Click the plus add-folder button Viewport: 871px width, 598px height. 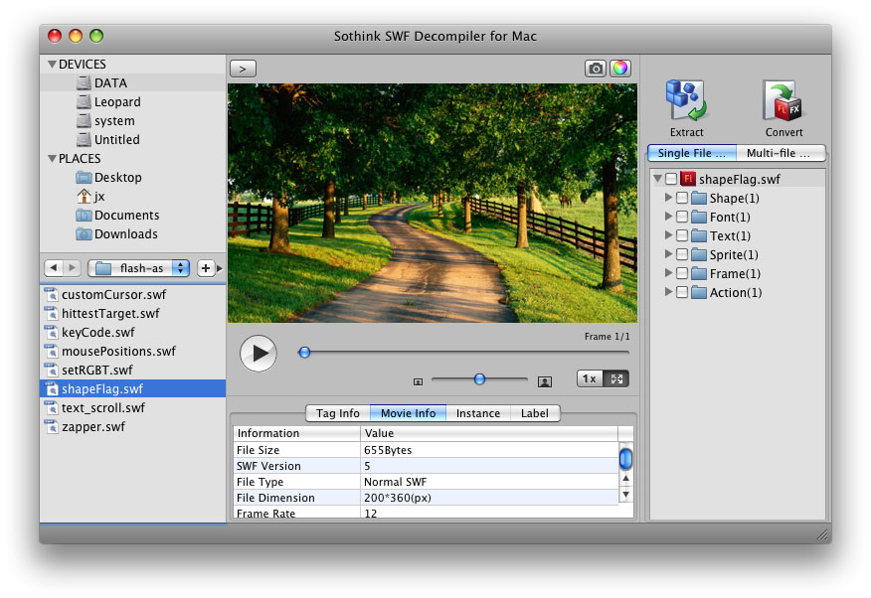pyautogui.click(x=206, y=268)
